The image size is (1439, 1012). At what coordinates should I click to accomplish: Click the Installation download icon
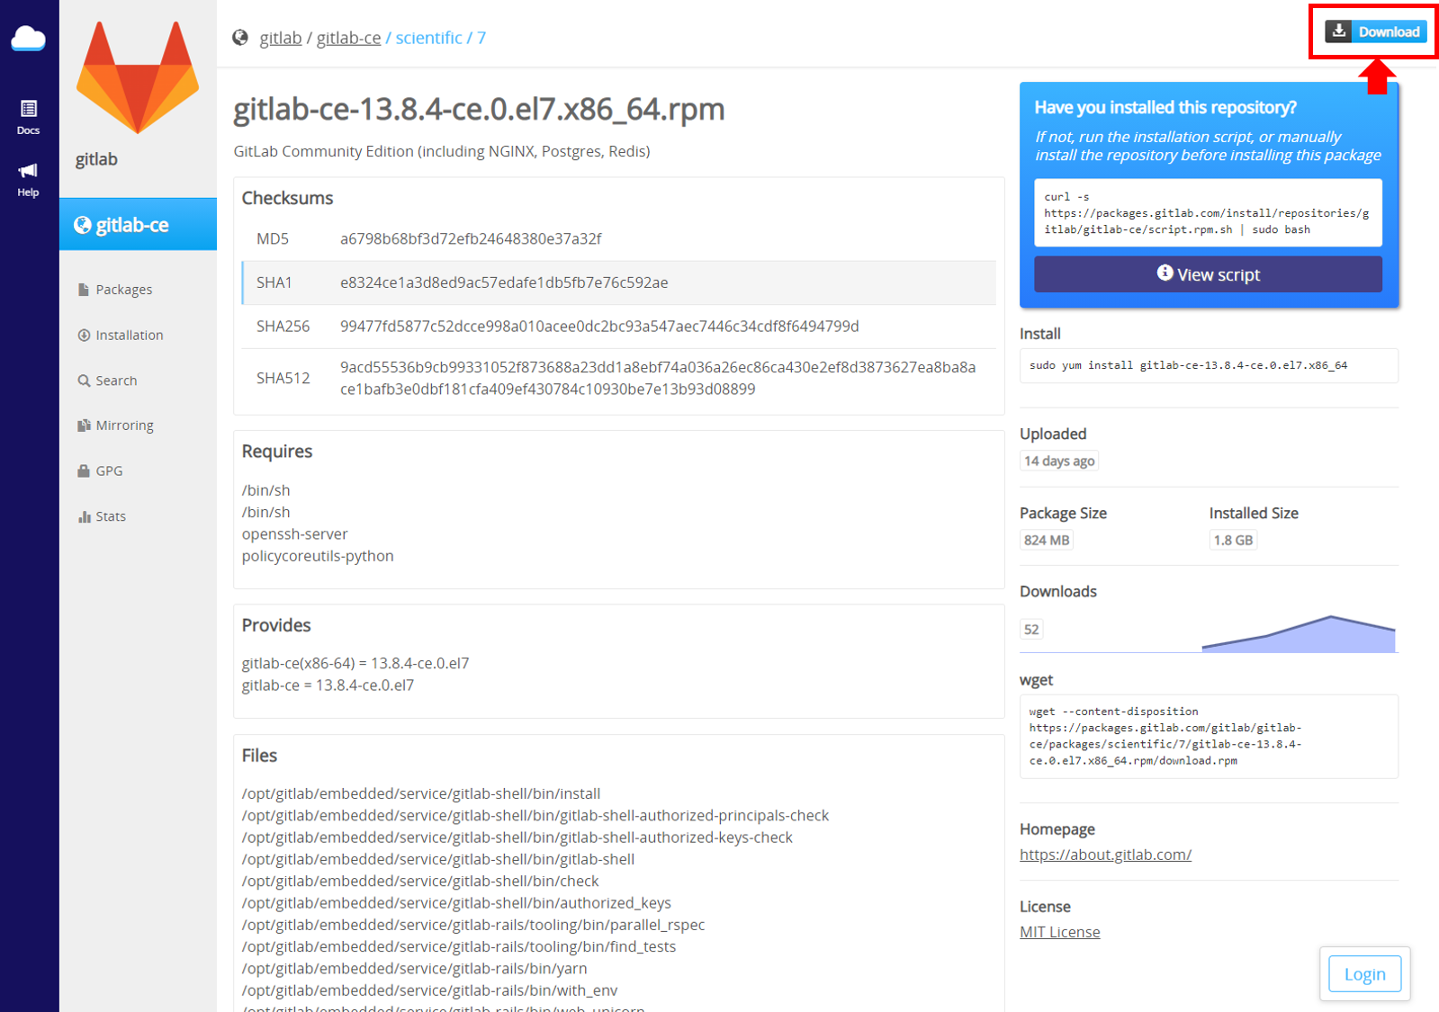tap(84, 336)
